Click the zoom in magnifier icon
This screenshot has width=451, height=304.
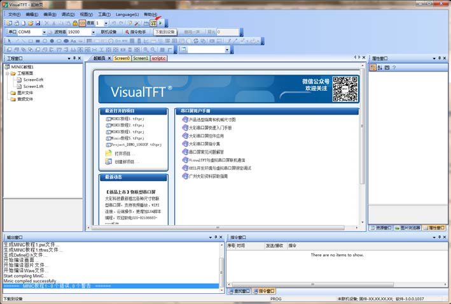(x=146, y=50)
